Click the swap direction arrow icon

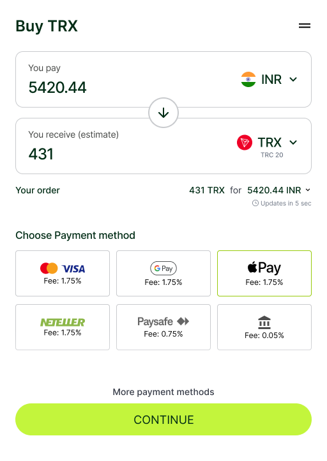pyautogui.click(x=163, y=113)
